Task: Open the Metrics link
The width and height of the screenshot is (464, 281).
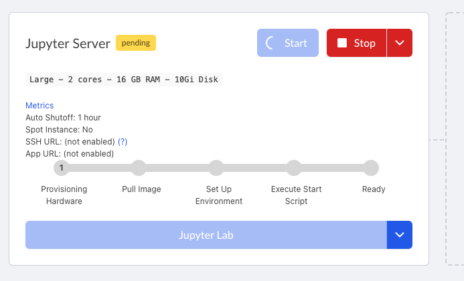Action: pyautogui.click(x=40, y=106)
